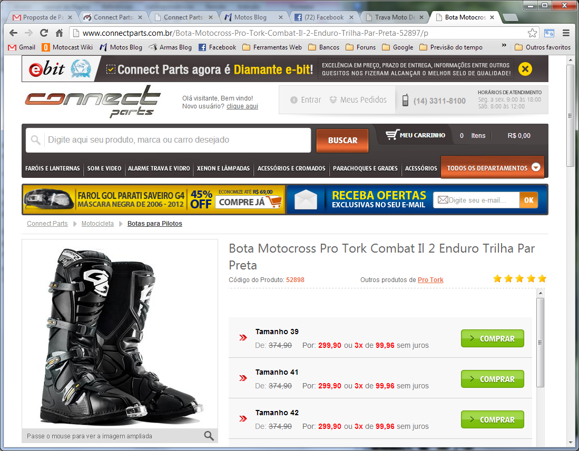Open Xenon e Lâmpadas menu
This screenshot has width=579, height=451.
point(223,168)
